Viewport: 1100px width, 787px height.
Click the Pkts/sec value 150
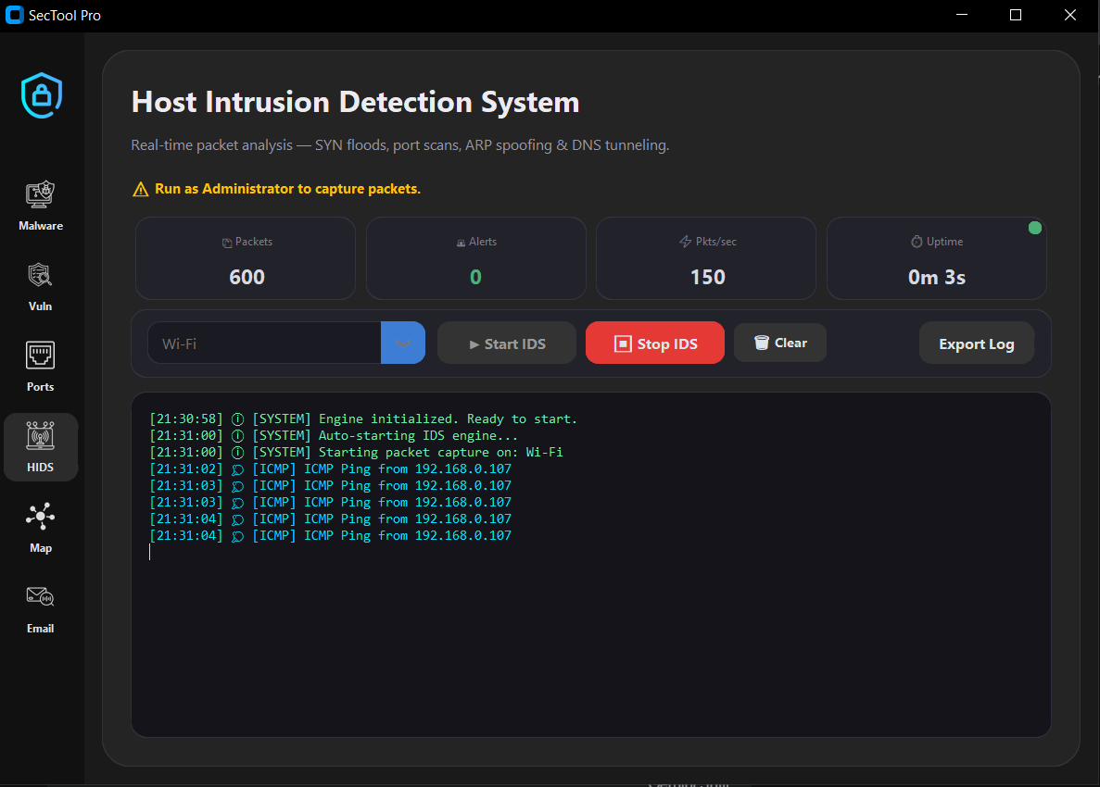[708, 277]
